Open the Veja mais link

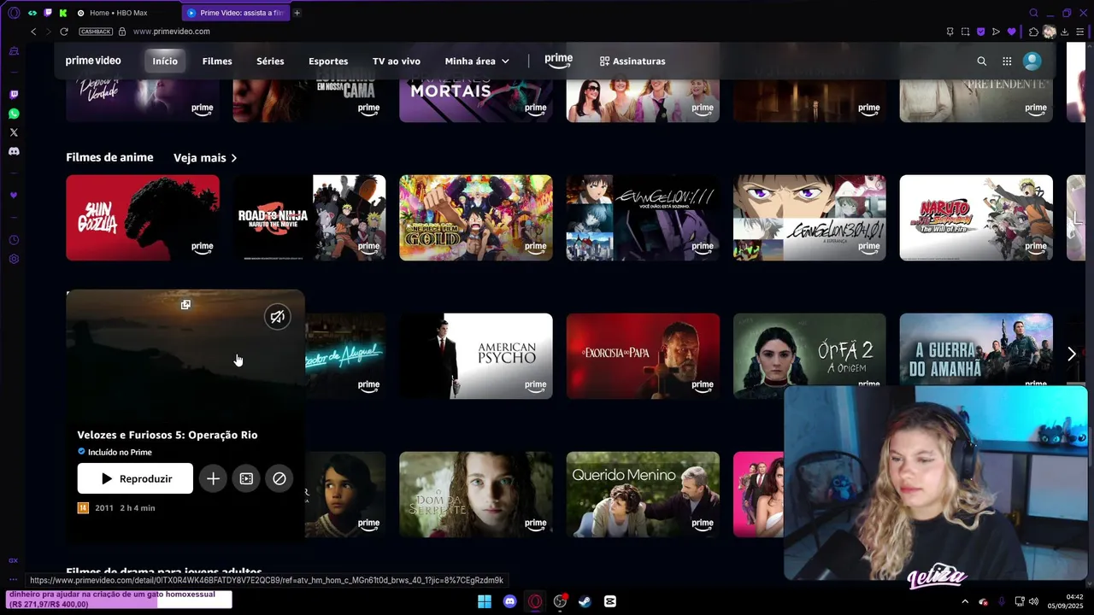(x=205, y=158)
